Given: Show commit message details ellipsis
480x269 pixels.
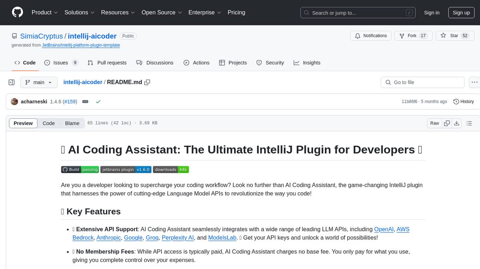Looking at the screenshot, I should coord(85,101).
